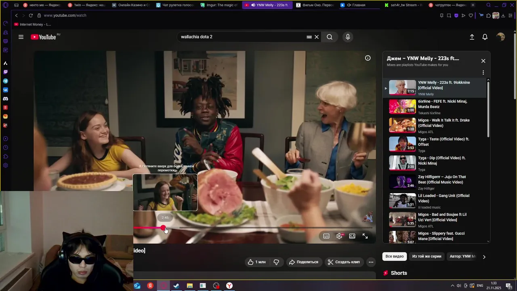Image resolution: width=517 pixels, height=291 pixels.
Task: Open VK in Opera sidebar
Action: coord(5,90)
